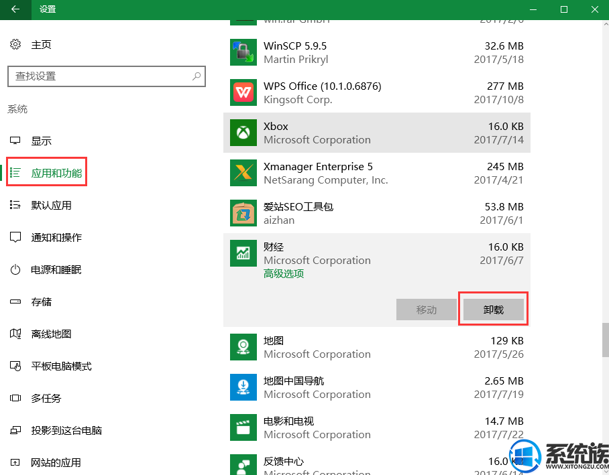Screen dimensions: 609x475
Task: Click the 系统 section heading
Action: [17, 109]
